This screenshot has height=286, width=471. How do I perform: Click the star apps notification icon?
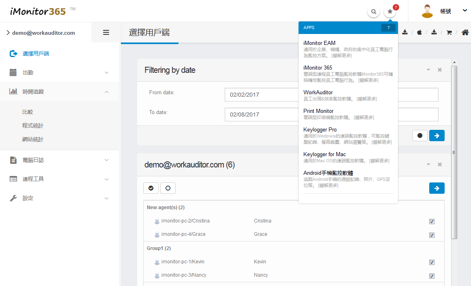390,12
